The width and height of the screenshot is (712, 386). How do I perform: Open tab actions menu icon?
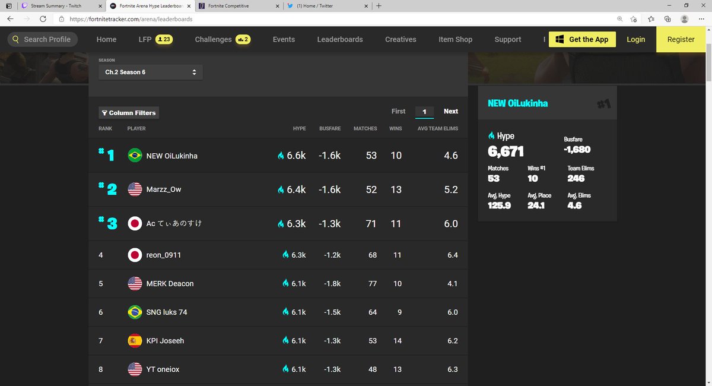(x=8, y=6)
